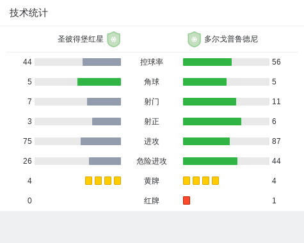Click the 射正 green bar showing 6
The height and width of the screenshot is (243, 304).
(x=212, y=121)
